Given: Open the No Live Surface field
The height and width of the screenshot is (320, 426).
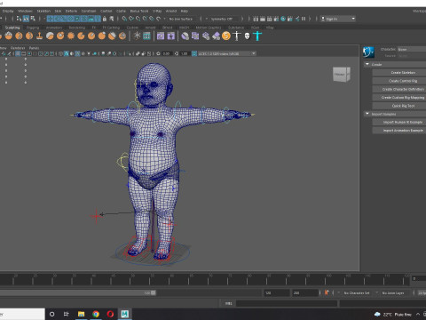Looking at the screenshot, I should [183, 19].
